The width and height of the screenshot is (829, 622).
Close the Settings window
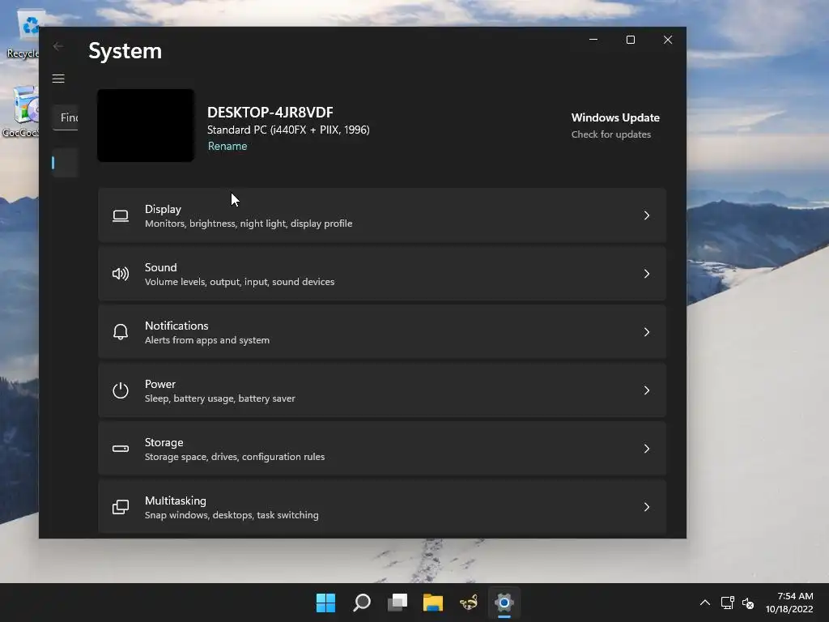click(x=668, y=40)
